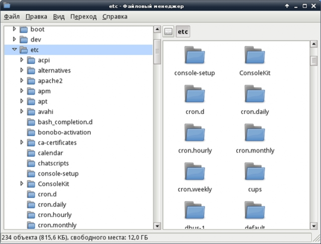321x244 pixels.
Task: Click tree pane scrollbar down arrow
Action: [x=157, y=226]
